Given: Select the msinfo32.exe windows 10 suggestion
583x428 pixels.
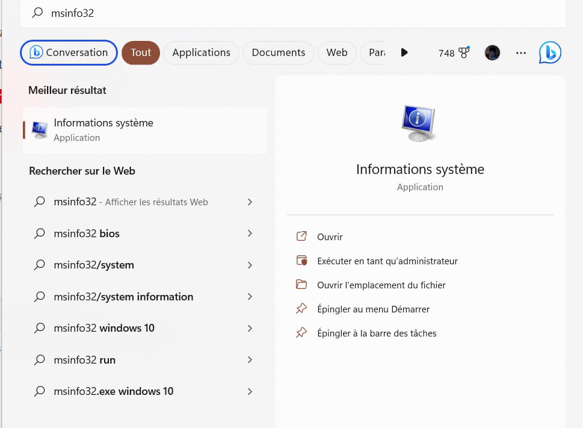Looking at the screenshot, I should point(145,391).
